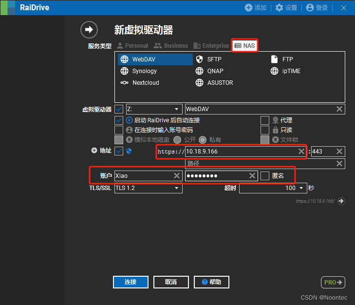Open the Z: drive letter dropdown
The height and width of the screenshot is (305, 355).
click(x=154, y=109)
